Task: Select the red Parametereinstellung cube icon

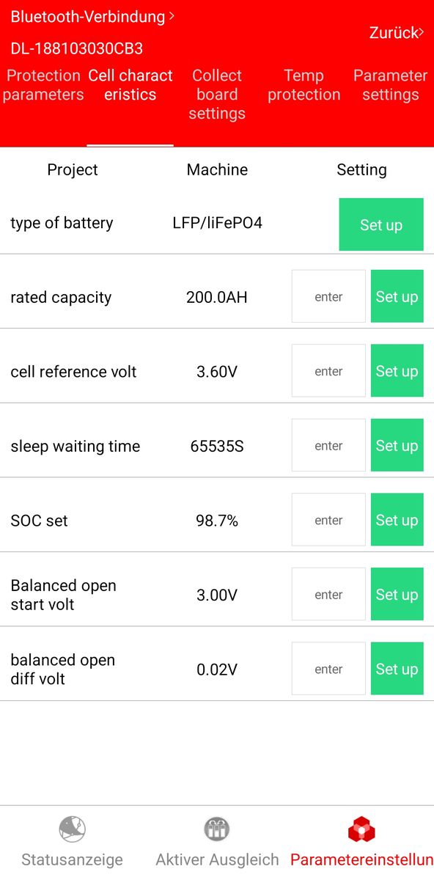Action: pos(361,829)
